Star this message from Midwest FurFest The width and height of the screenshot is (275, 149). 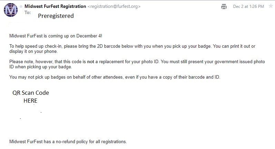coord(271,6)
